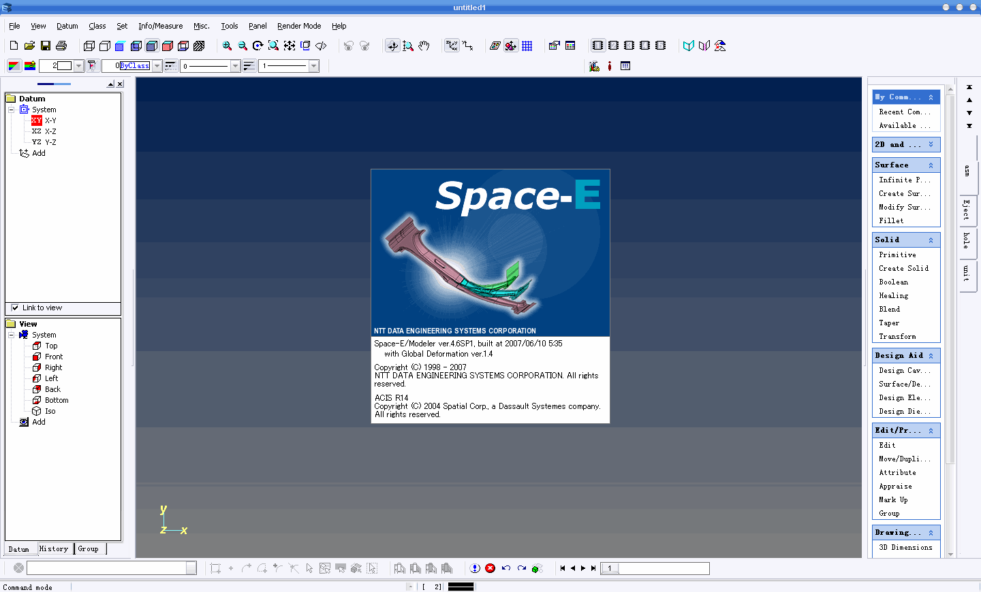Open the ByClass color dropdown

tap(157, 66)
